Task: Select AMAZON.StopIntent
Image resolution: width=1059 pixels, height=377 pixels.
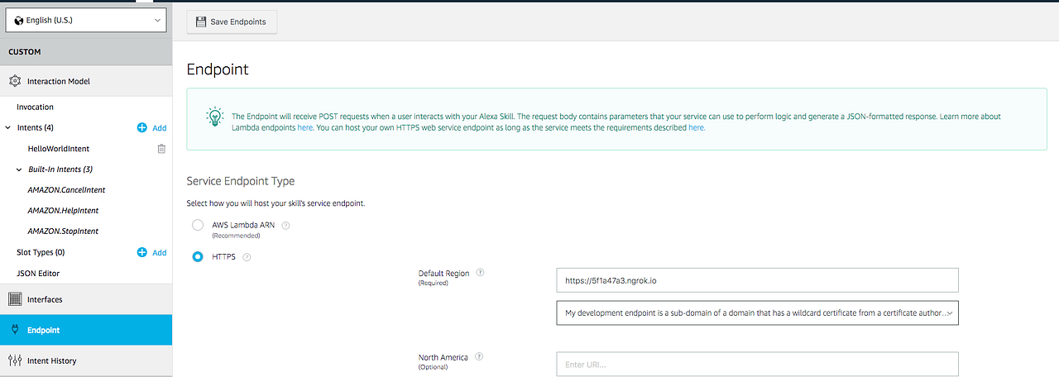Action: [63, 231]
